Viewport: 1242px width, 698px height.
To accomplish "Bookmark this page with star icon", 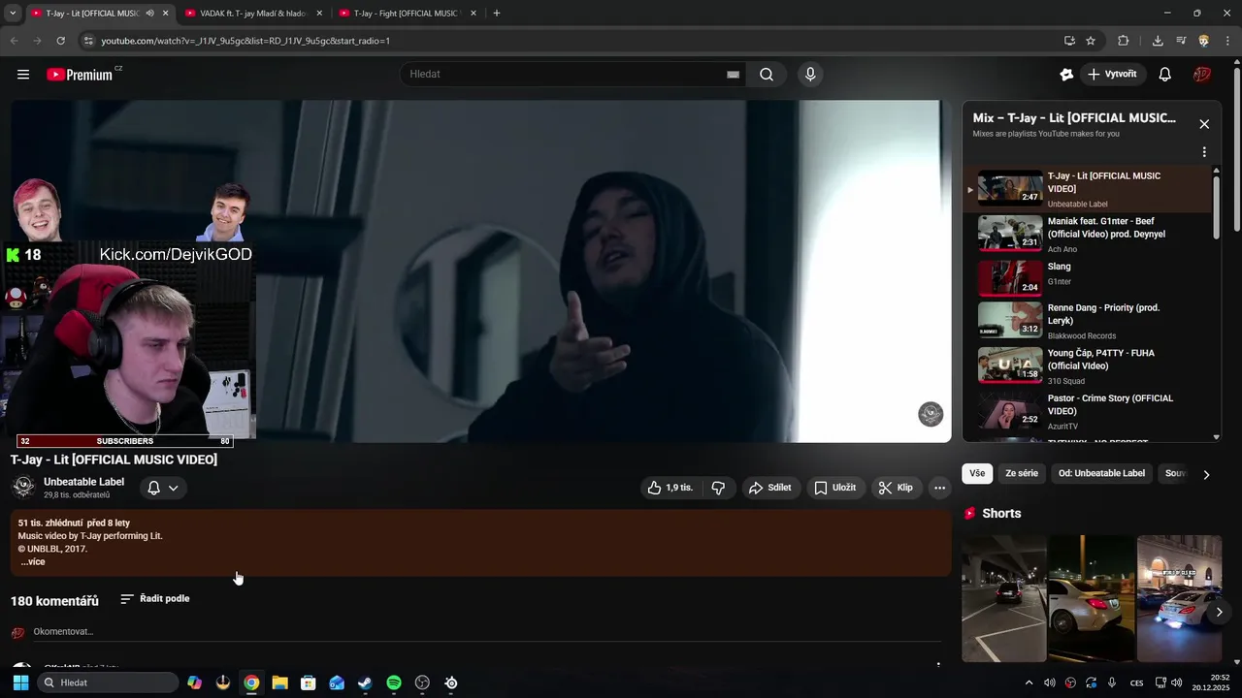I will pyautogui.click(x=1091, y=41).
